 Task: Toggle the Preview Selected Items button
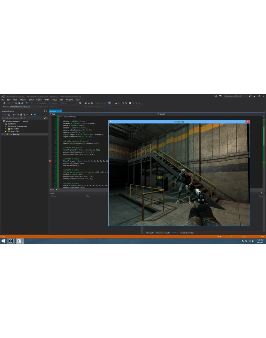pyautogui.click(x=34, y=114)
